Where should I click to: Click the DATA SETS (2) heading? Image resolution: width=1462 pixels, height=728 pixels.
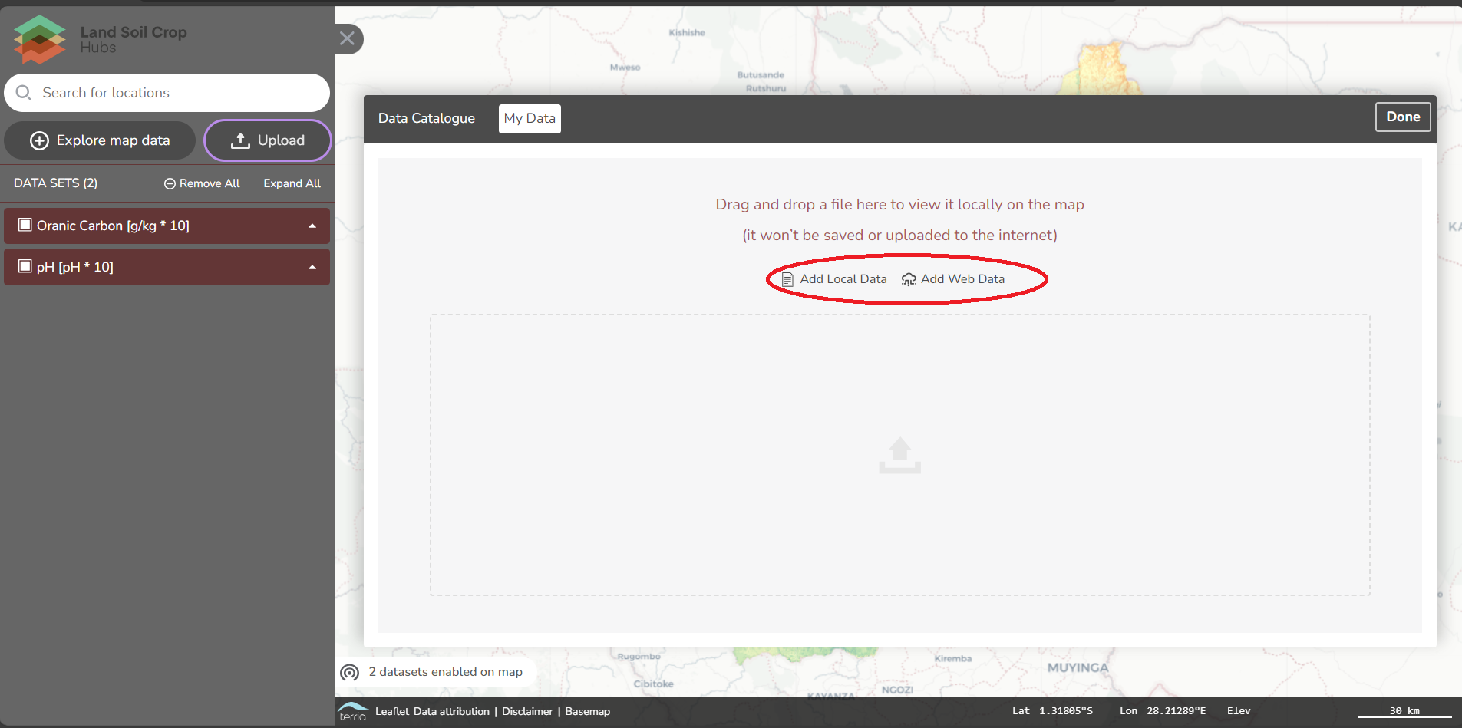[56, 183]
